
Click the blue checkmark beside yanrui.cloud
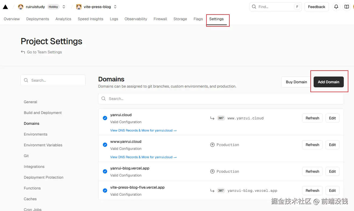pyautogui.click(x=105, y=118)
